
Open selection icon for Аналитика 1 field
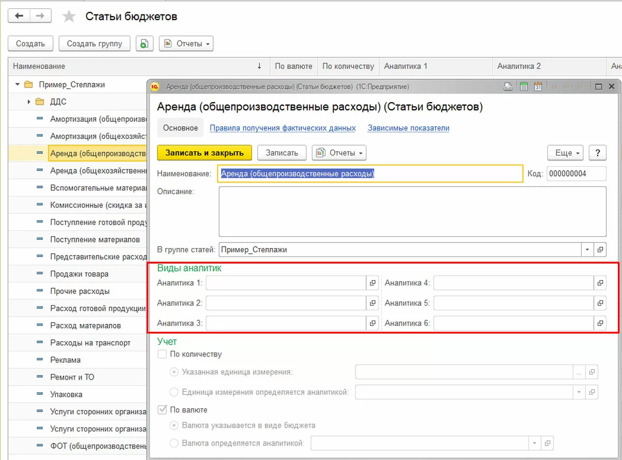click(x=372, y=283)
